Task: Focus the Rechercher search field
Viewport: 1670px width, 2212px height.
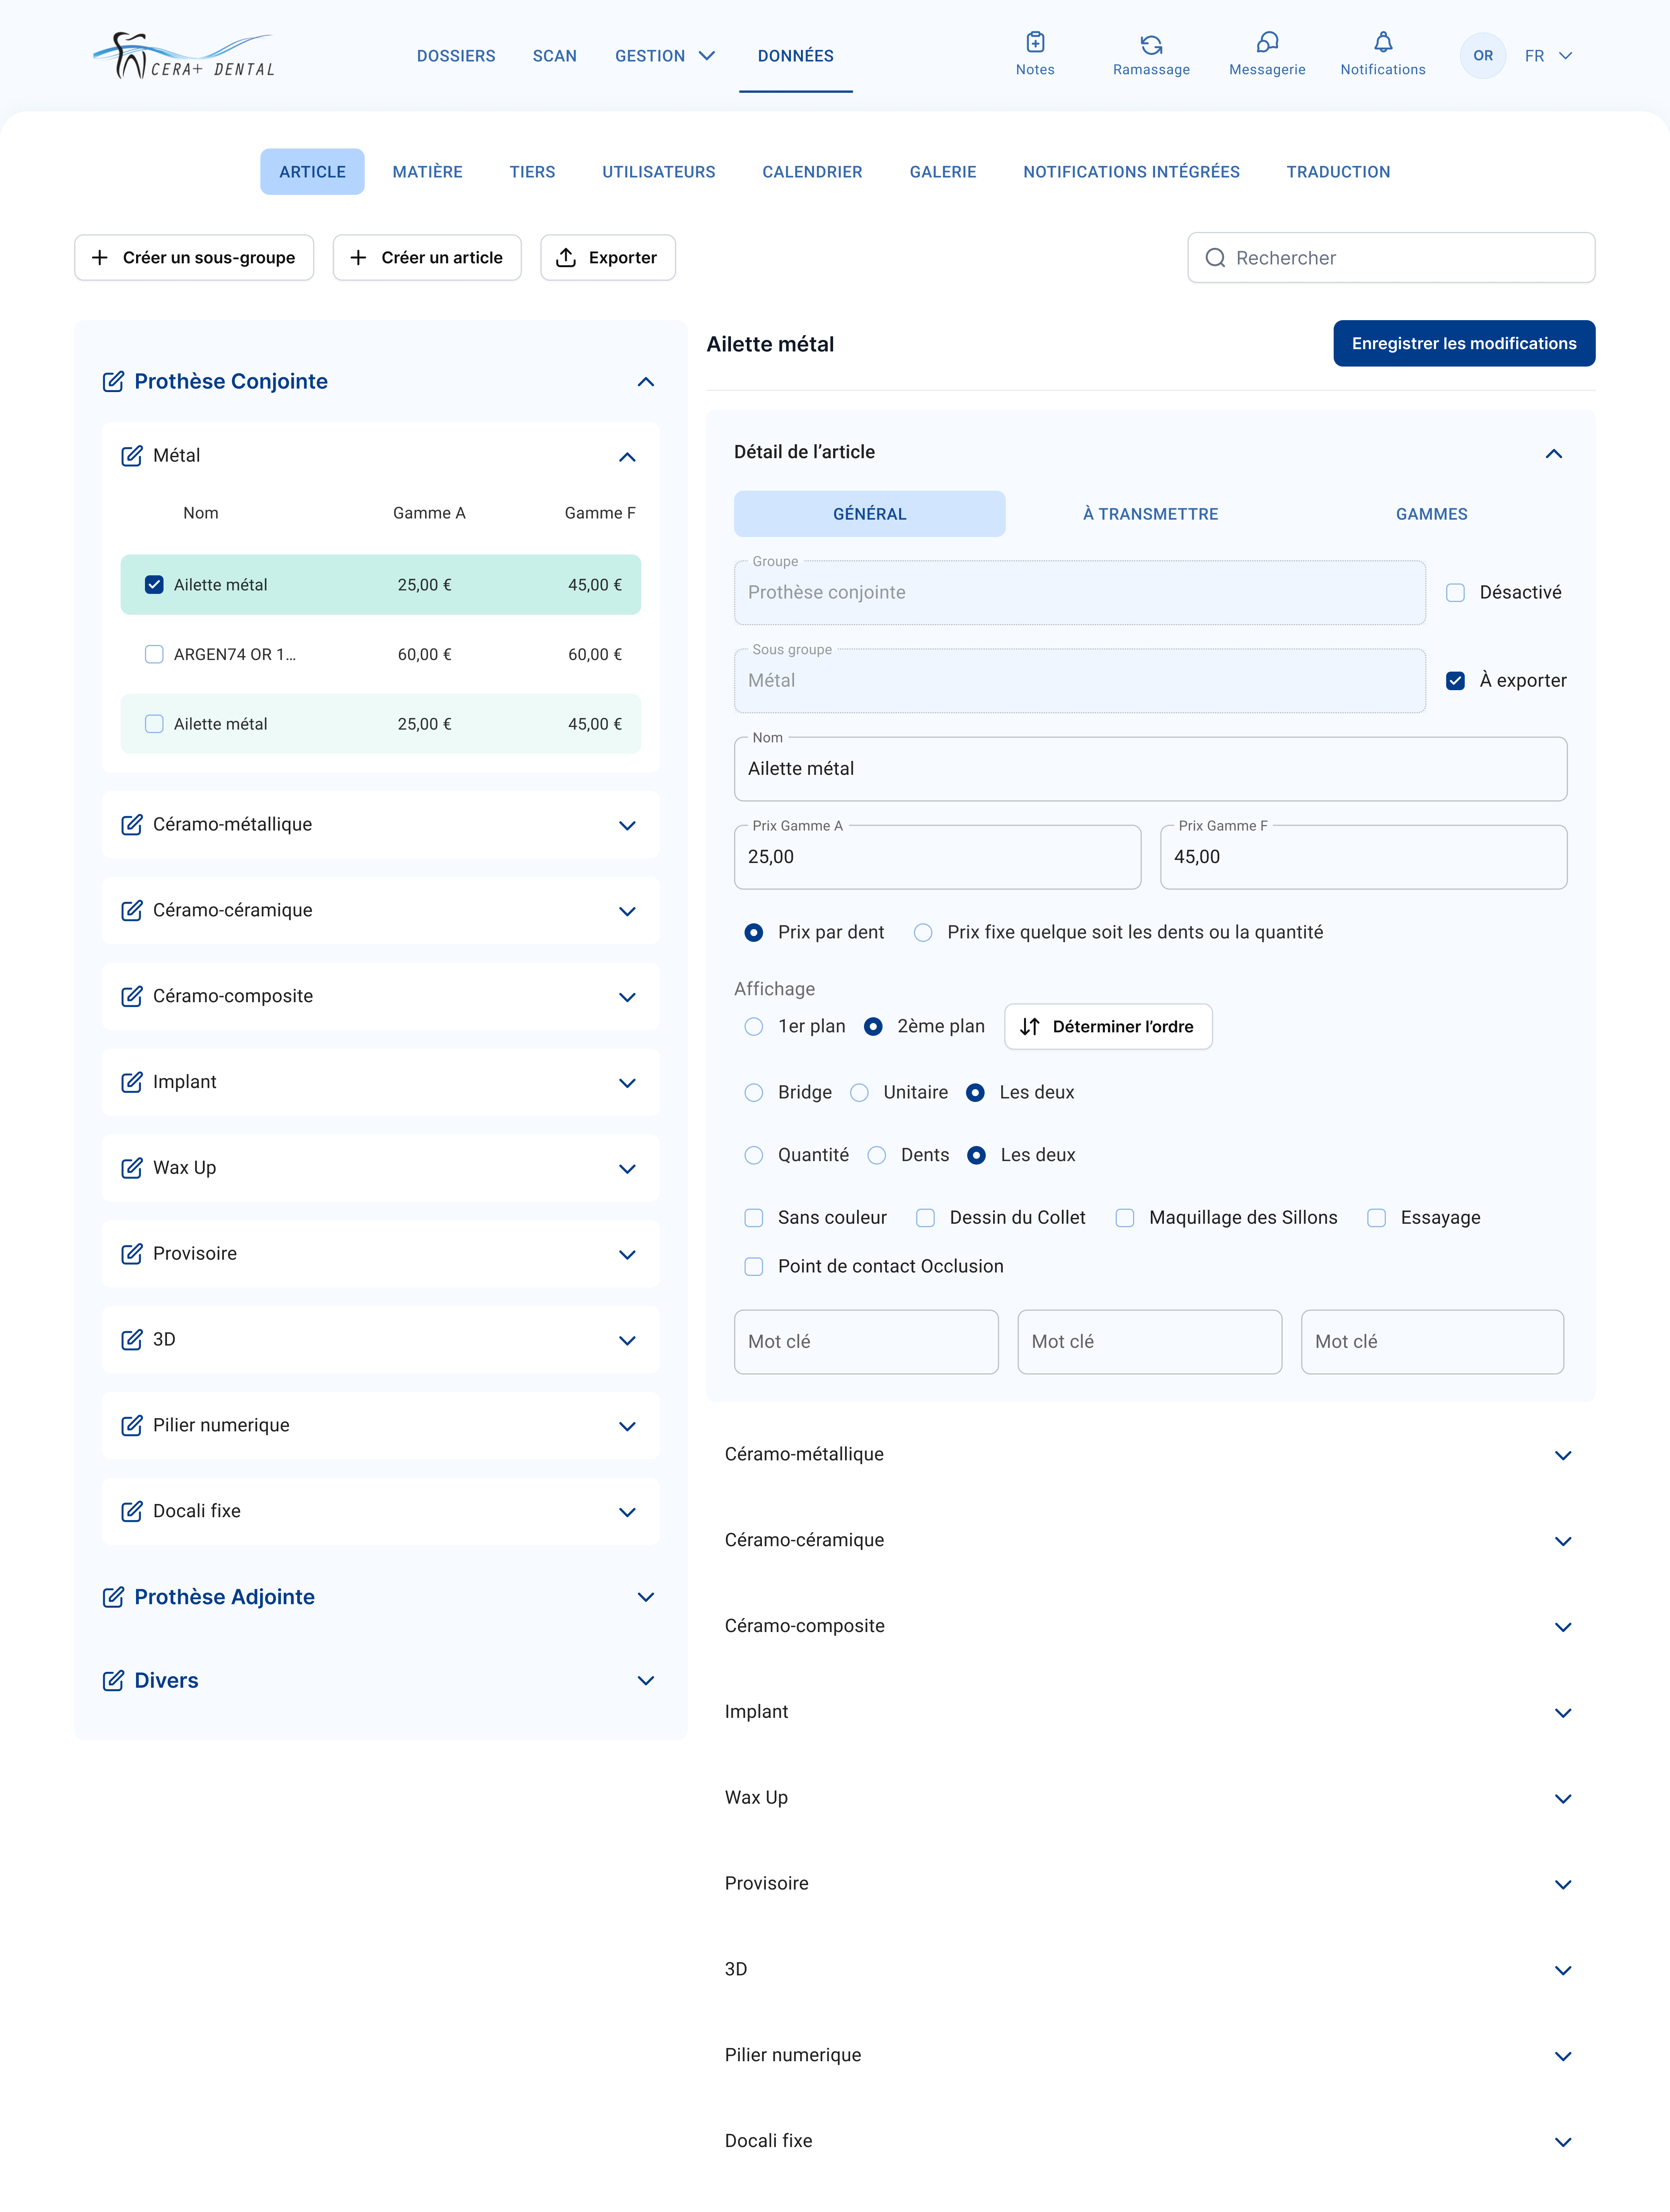Action: click(x=1391, y=258)
